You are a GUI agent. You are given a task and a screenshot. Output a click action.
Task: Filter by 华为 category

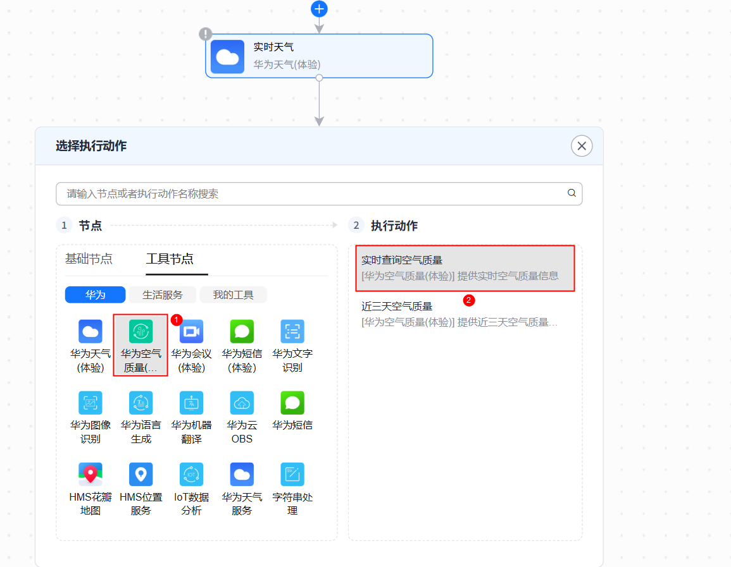pyautogui.click(x=95, y=295)
